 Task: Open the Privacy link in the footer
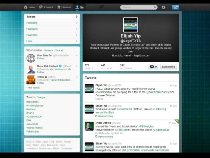click(x=67, y=142)
